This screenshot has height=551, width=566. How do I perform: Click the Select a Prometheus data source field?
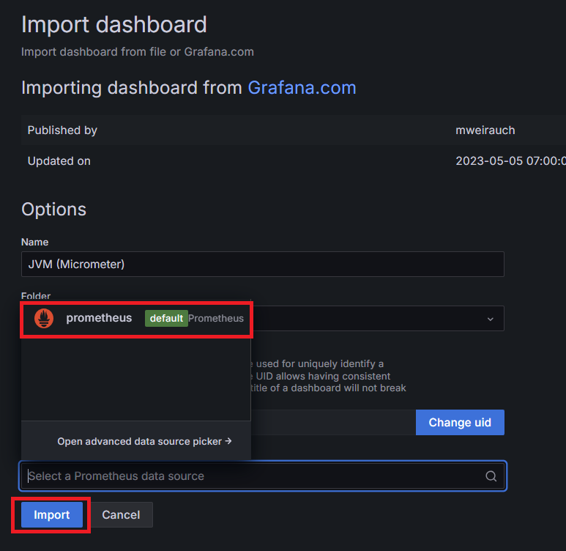[263, 476]
